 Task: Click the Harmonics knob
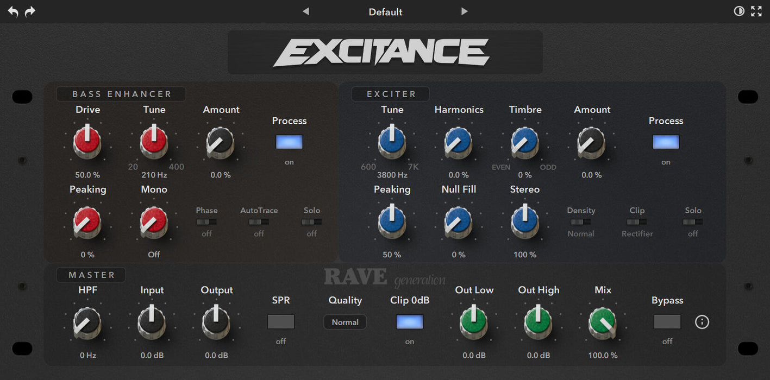pyautogui.click(x=459, y=142)
